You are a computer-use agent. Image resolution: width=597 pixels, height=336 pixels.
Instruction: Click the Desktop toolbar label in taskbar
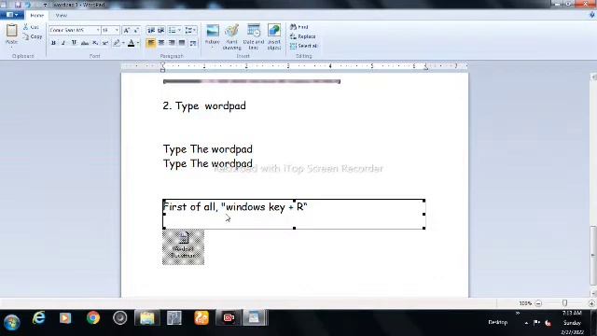(498, 322)
